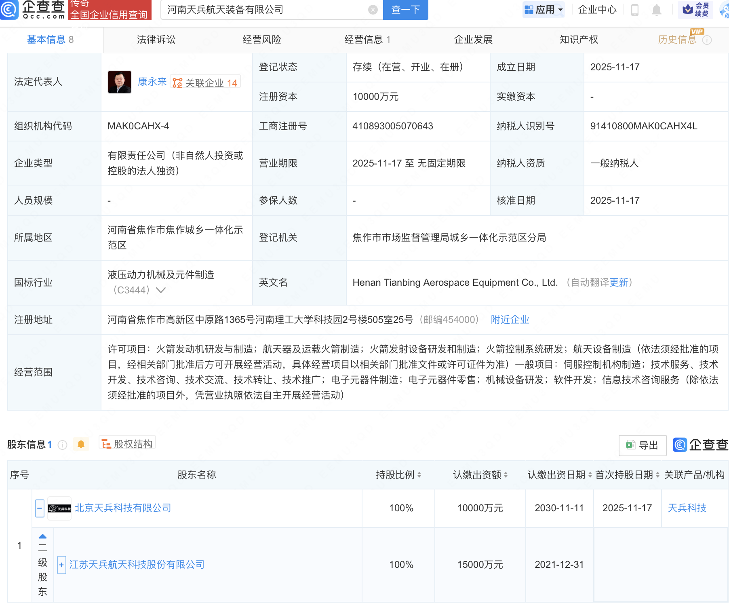This screenshot has height=603, width=729.
Task: Export shareholder data via 导出
Action: point(642,445)
